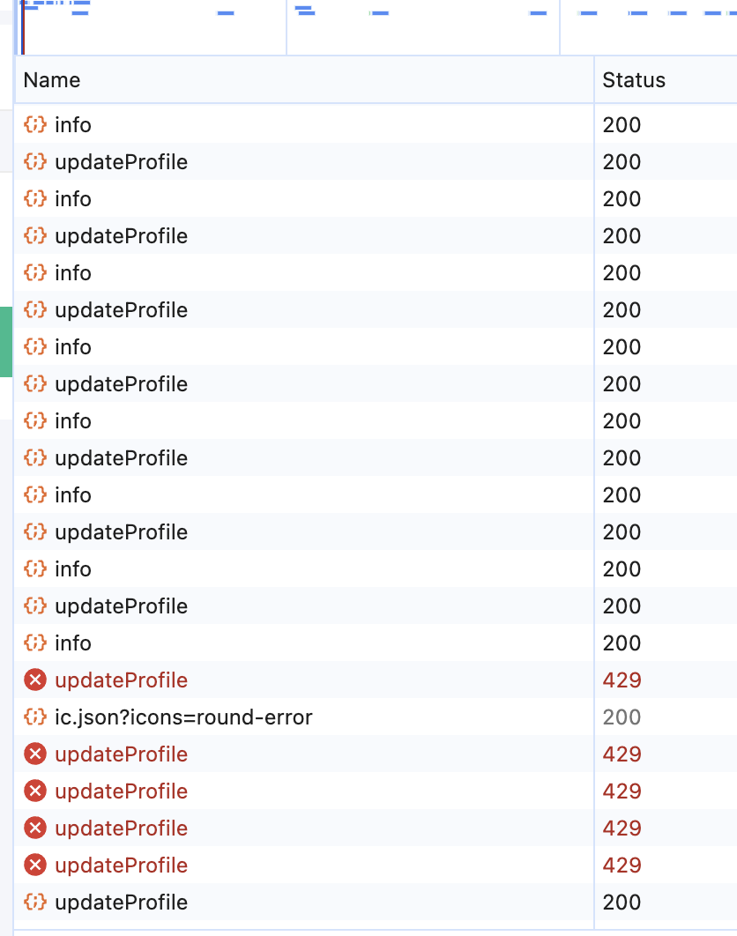Click gray 200 status of ic.json request
The width and height of the screenshot is (737, 936).
pos(622,717)
